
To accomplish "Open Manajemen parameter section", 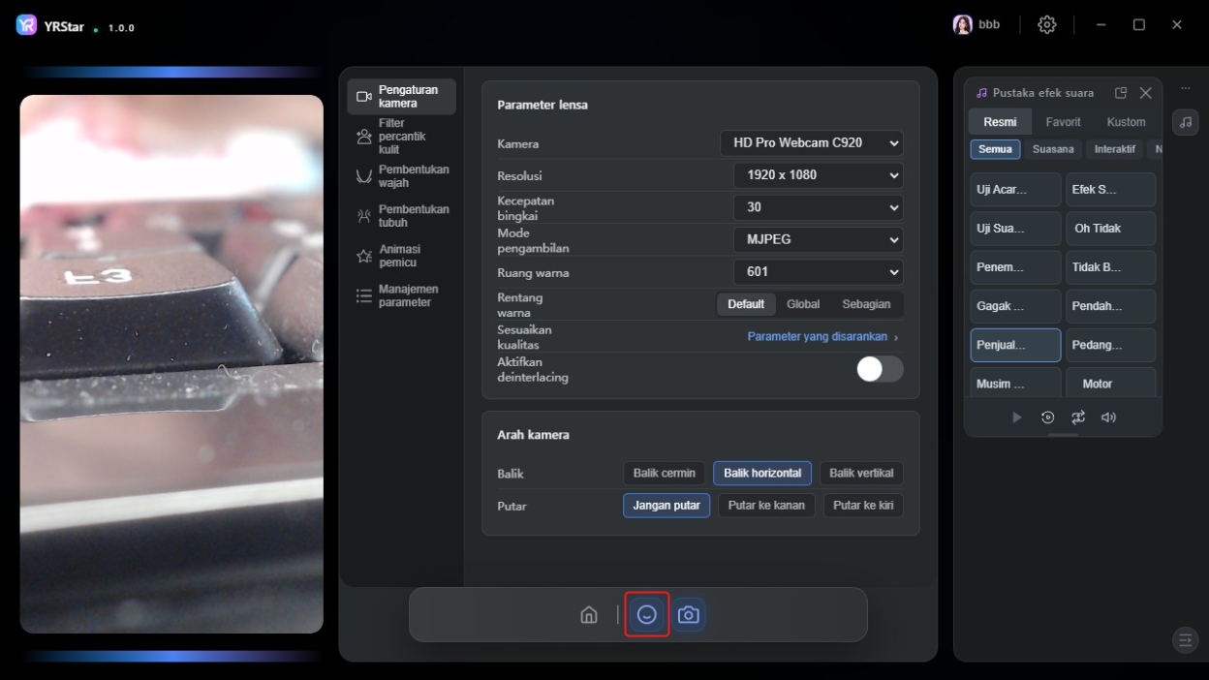I will (x=402, y=295).
